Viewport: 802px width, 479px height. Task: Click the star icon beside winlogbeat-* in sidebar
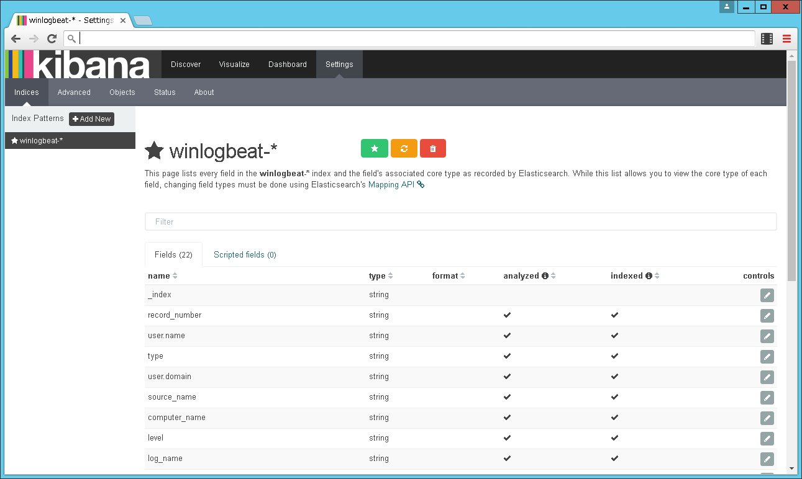14,140
